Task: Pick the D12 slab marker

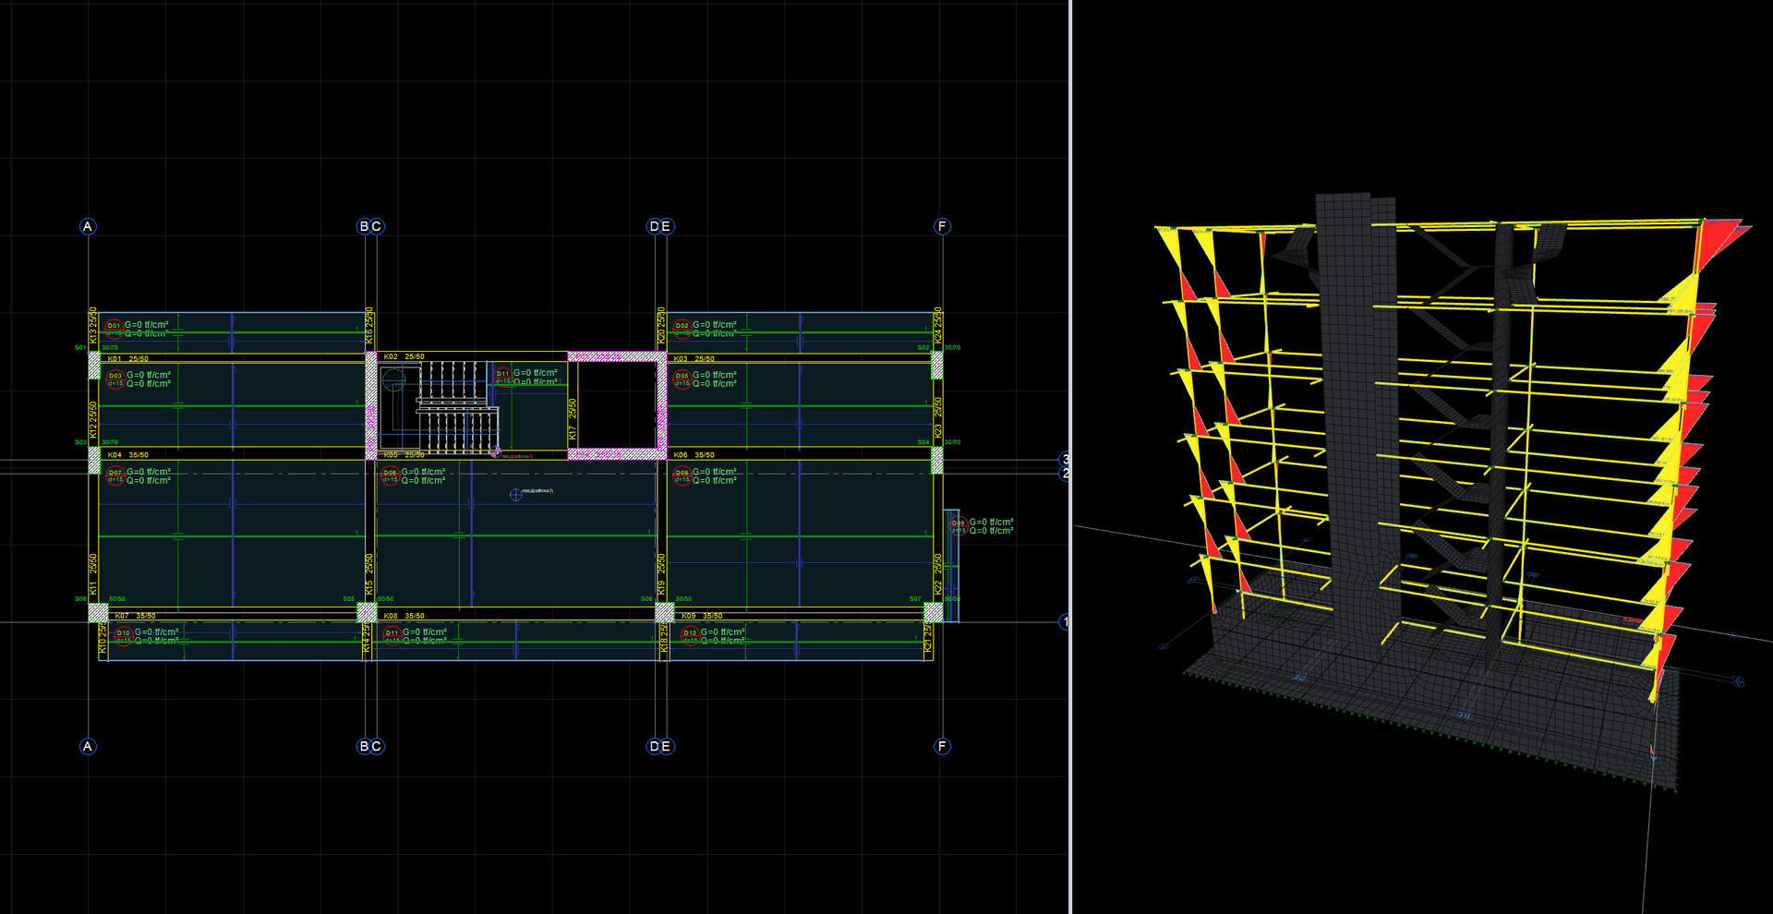Action: (x=690, y=636)
